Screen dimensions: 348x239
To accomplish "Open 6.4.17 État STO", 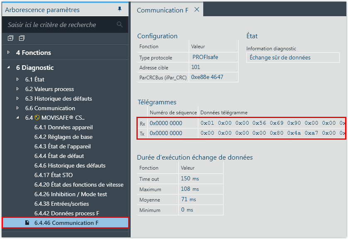I will click(x=54, y=175).
